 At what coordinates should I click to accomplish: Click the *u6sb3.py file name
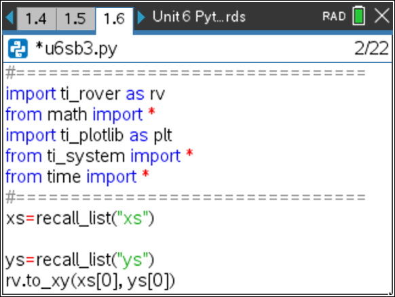click(77, 49)
